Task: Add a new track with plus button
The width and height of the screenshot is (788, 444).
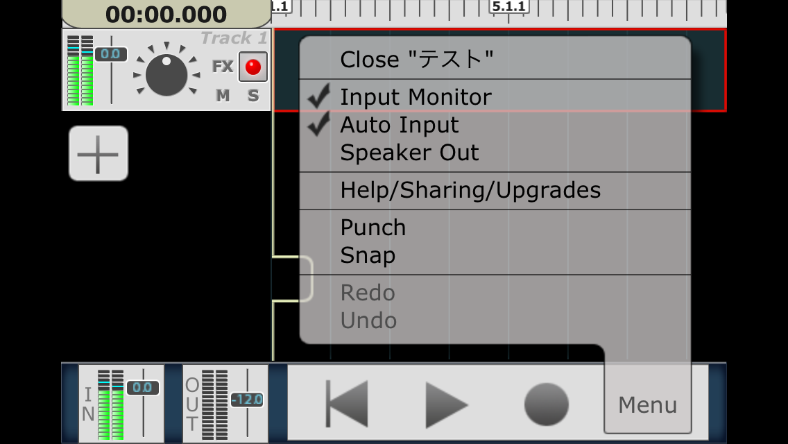Action: [98, 153]
